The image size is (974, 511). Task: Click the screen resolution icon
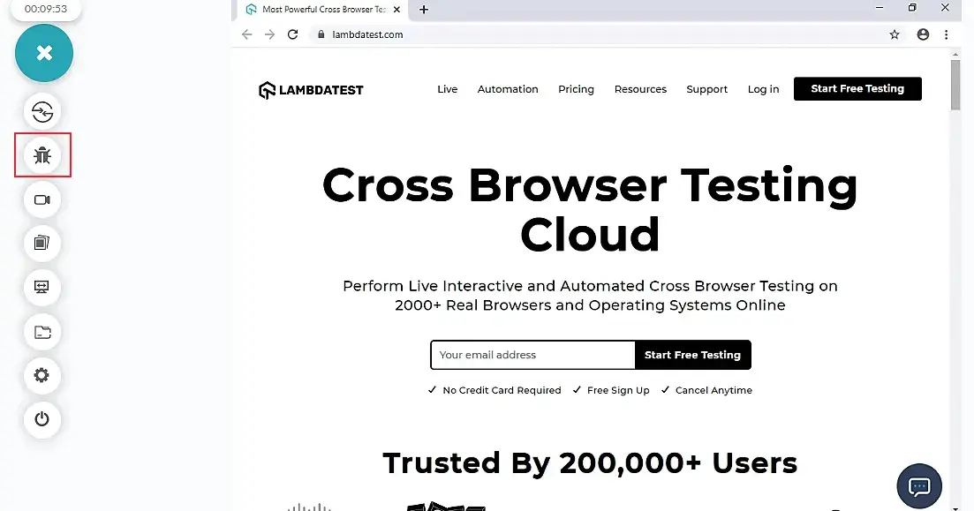(x=42, y=287)
